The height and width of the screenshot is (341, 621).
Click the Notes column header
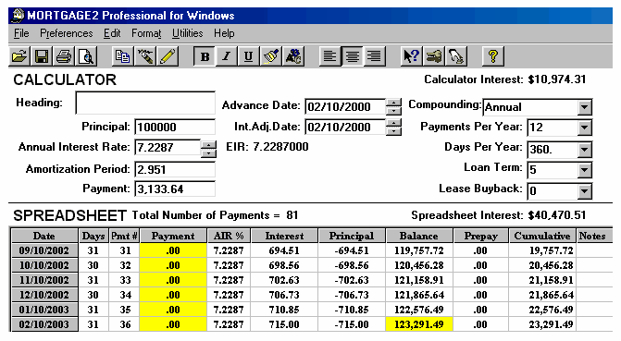[x=593, y=236]
